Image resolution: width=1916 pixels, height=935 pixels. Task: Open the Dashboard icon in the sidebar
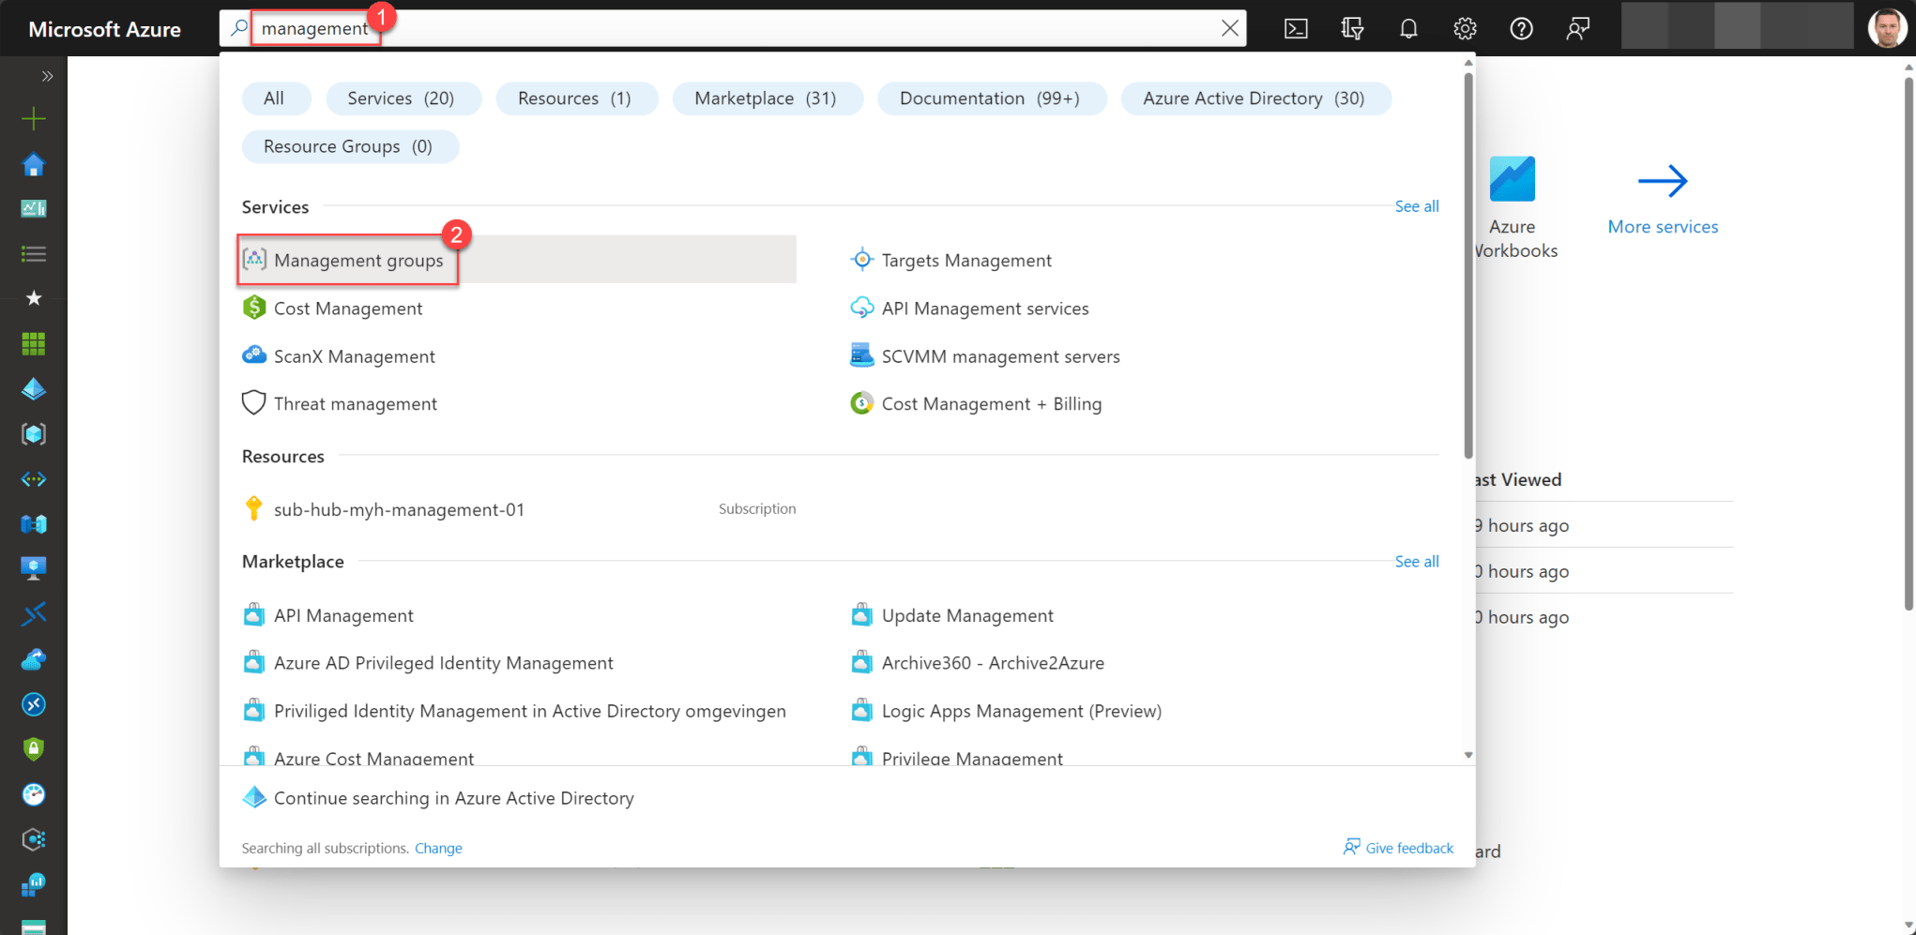[x=34, y=208]
